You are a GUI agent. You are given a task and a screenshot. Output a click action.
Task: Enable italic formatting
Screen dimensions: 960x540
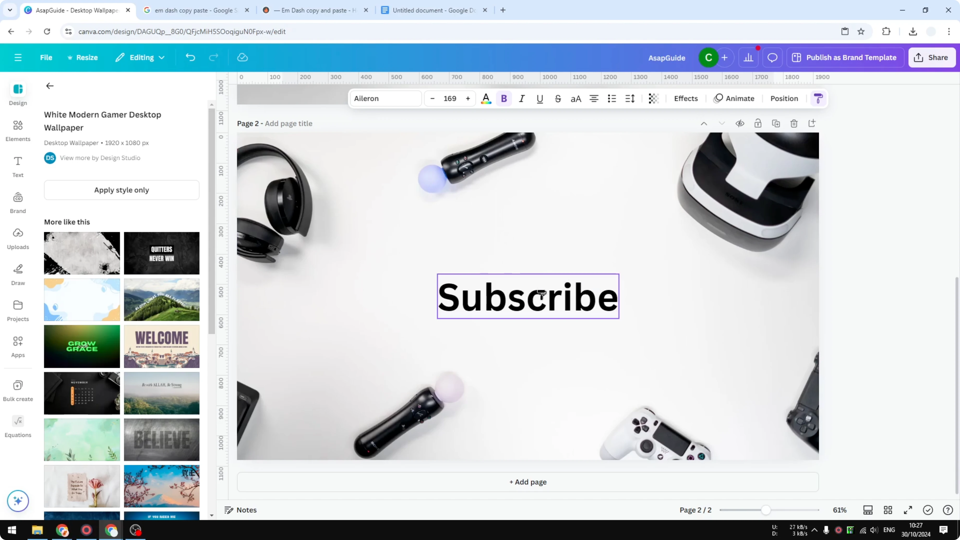point(522,98)
